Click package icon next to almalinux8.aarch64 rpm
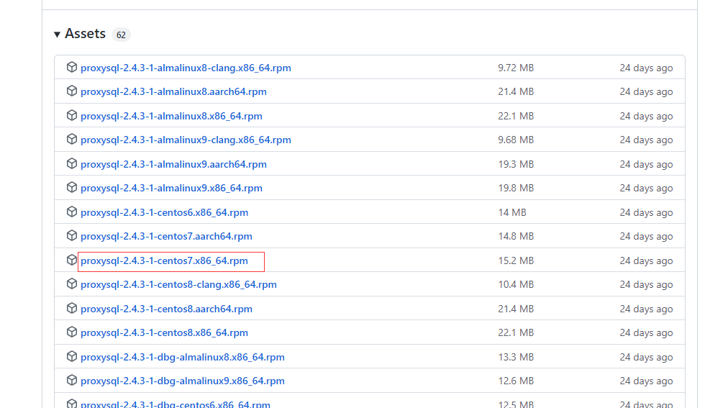Screen dimensions: 728x408 [71, 91]
